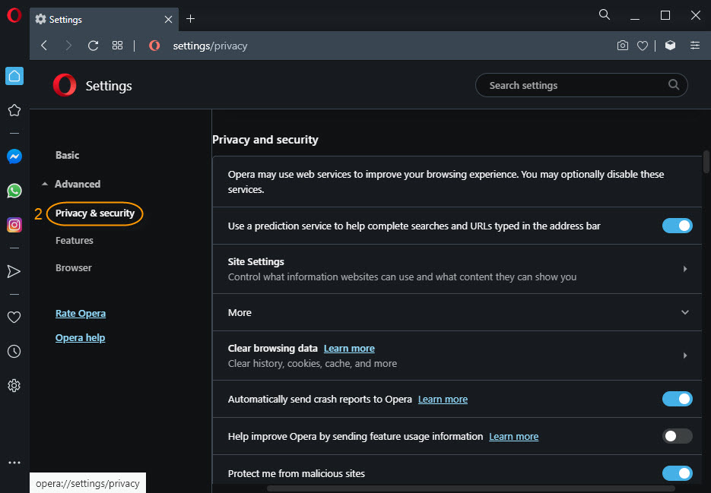Select Browser in settings sidebar
This screenshot has height=493, width=711.
(74, 268)
